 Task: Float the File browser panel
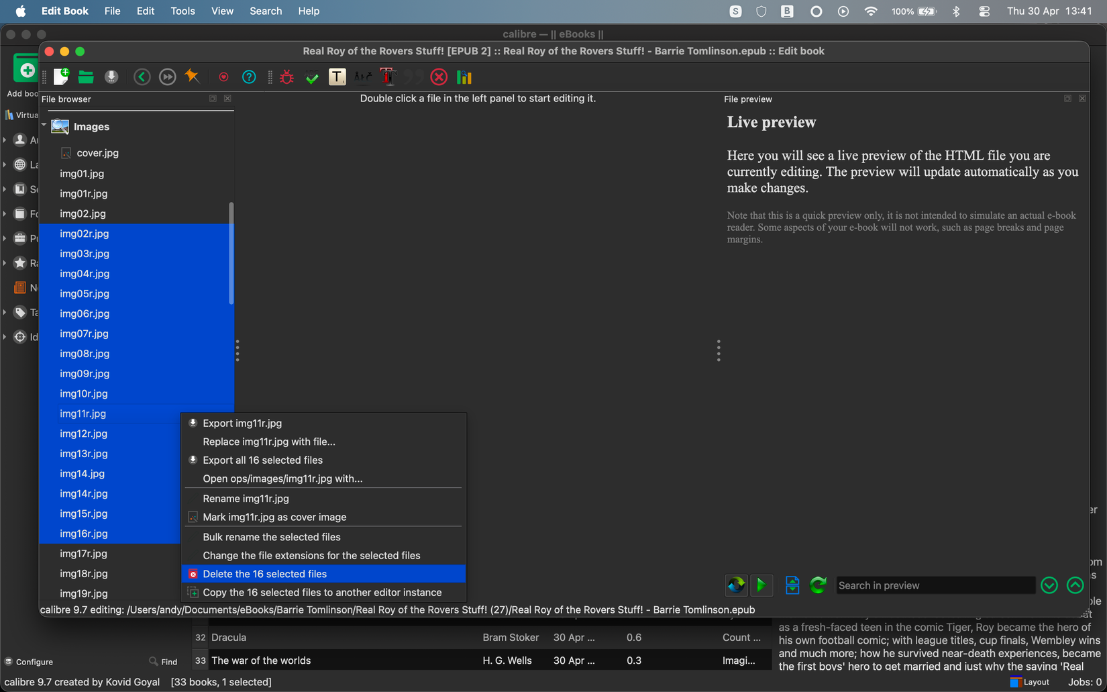pos(213,99)
